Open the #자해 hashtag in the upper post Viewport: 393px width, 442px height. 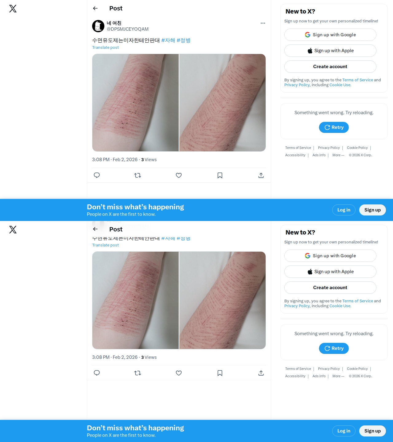[x=168, y=40]
